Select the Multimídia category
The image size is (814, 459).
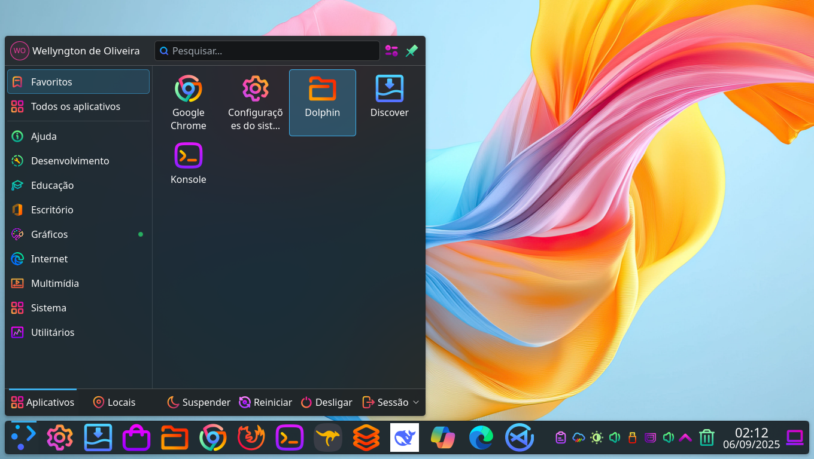[x=53, y=283]
